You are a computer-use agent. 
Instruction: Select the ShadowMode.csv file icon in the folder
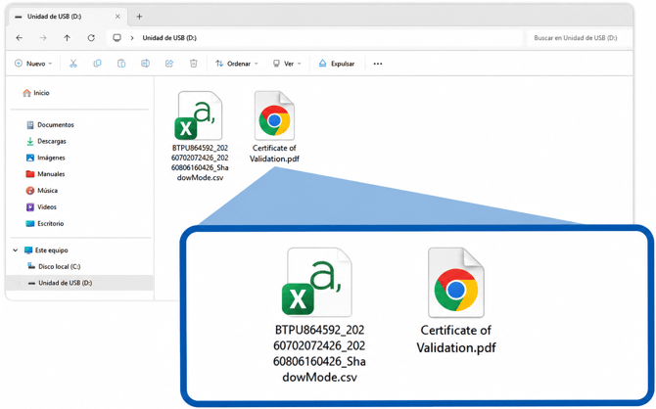199,115
